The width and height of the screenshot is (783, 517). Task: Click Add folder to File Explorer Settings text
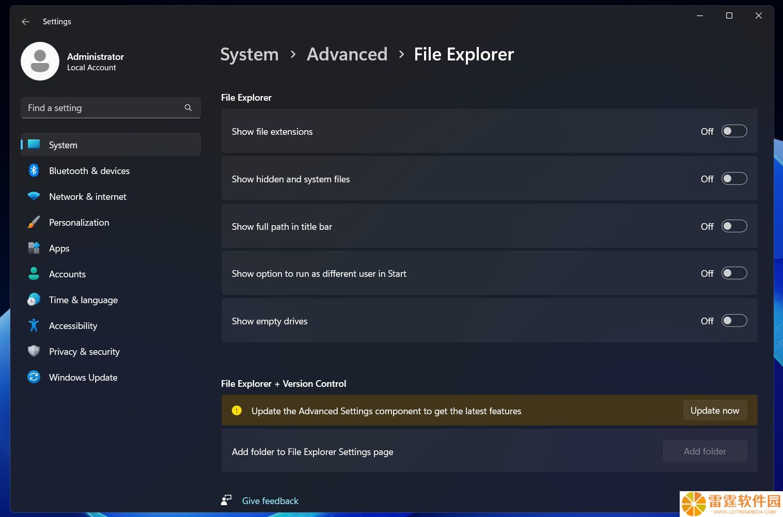[x=312, y=451]
